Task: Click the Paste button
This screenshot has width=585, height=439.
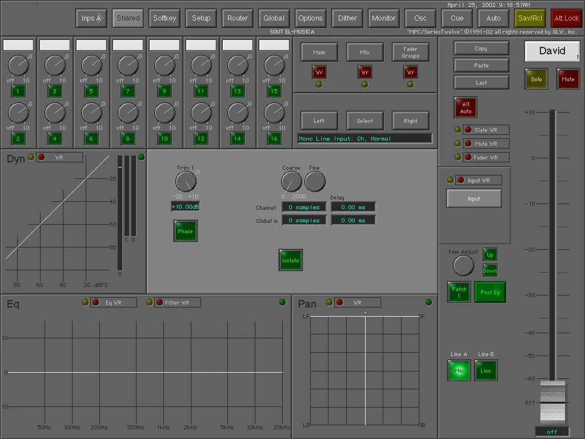Action: point(481,66)
